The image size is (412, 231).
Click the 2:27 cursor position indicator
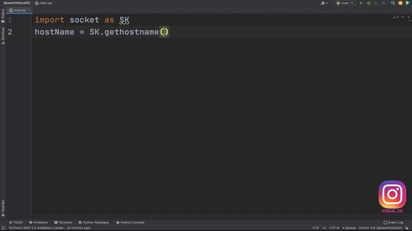coord(315,228)
